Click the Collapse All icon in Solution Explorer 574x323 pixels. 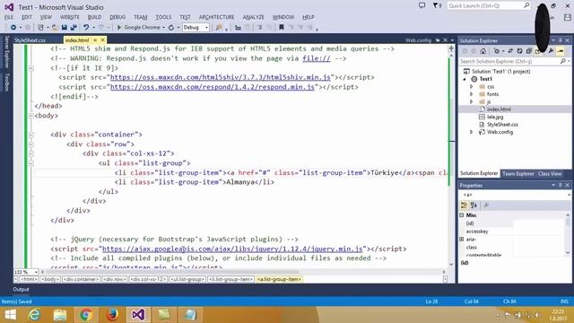pyautogui.click(x=528, y=51)
